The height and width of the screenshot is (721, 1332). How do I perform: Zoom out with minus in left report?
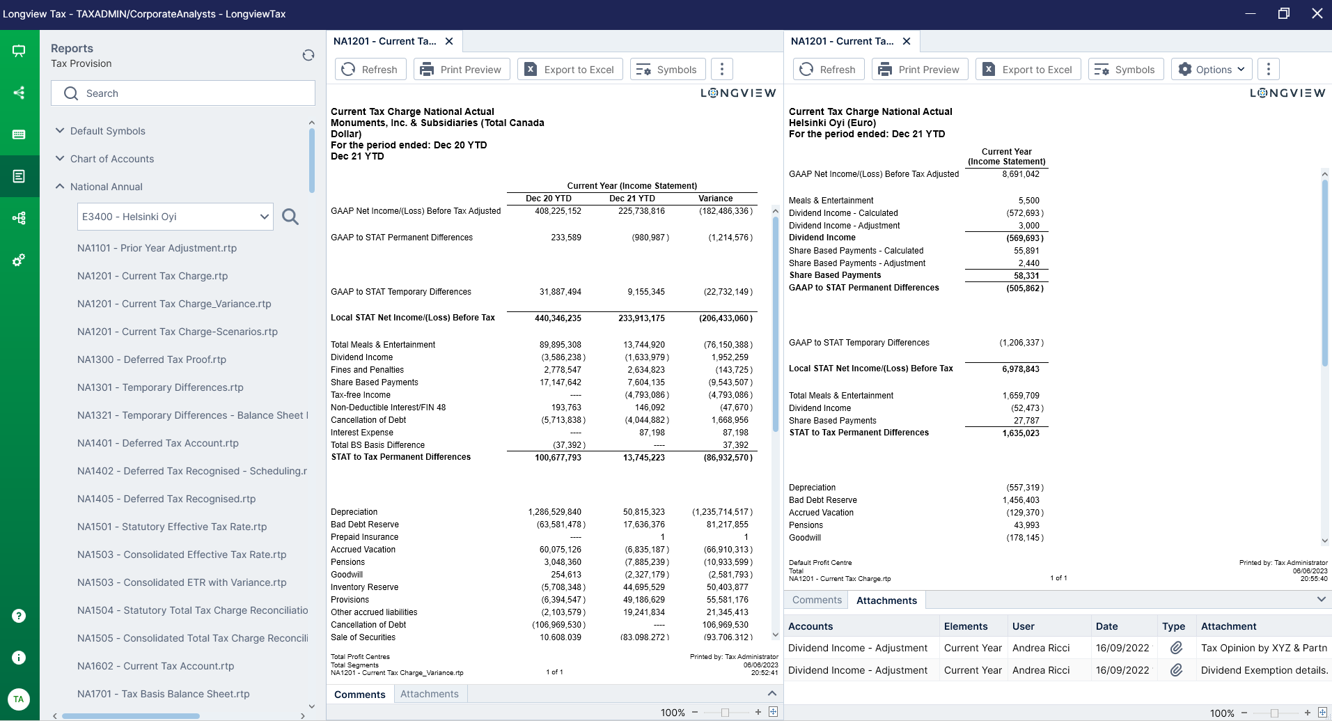tap(695, 712)
